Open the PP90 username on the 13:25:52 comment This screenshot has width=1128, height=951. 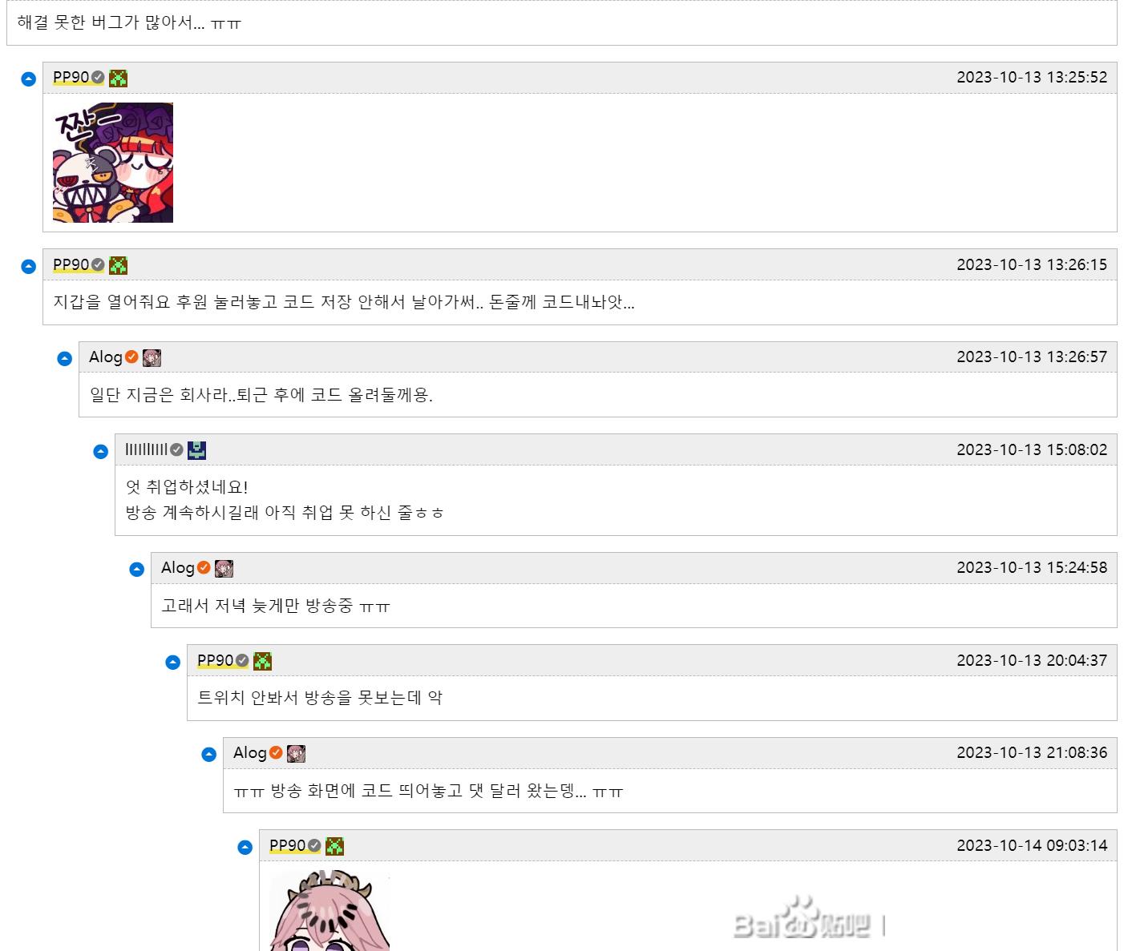(71, 77)
